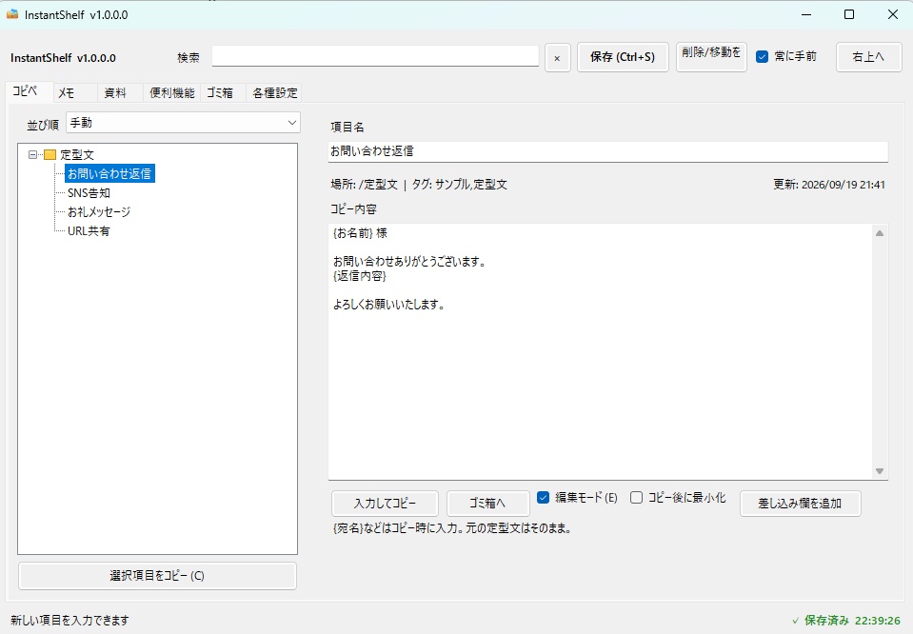
Task: Collapse the 定型文 tree node
Action: point(32,155)
